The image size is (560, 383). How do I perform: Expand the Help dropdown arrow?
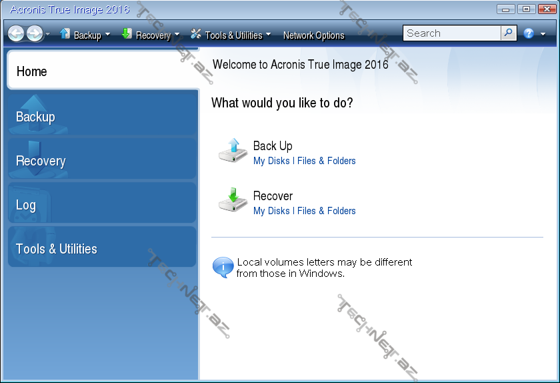point(543,34)
